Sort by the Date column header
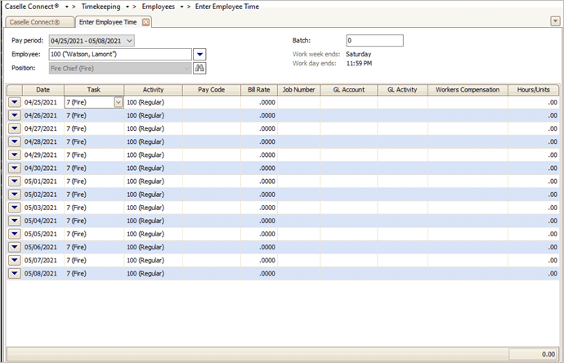564x363 pixels. click(43, 89)
